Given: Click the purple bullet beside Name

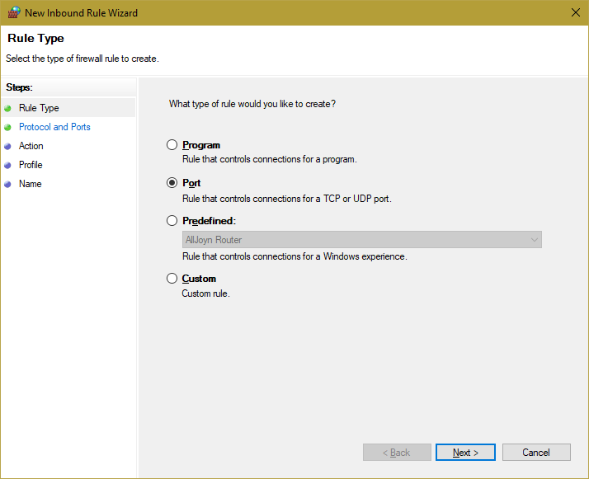Looking at the screenshot, I should click(8, 185).
